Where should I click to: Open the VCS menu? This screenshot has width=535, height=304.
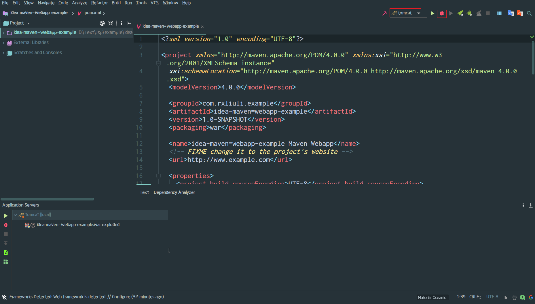[x=155, y=3]
